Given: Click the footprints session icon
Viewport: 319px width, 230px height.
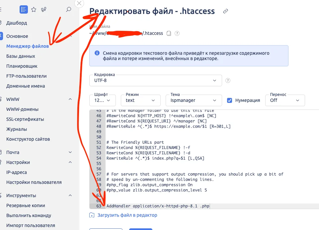Looking at the screenshot, I should coord(43,10).
